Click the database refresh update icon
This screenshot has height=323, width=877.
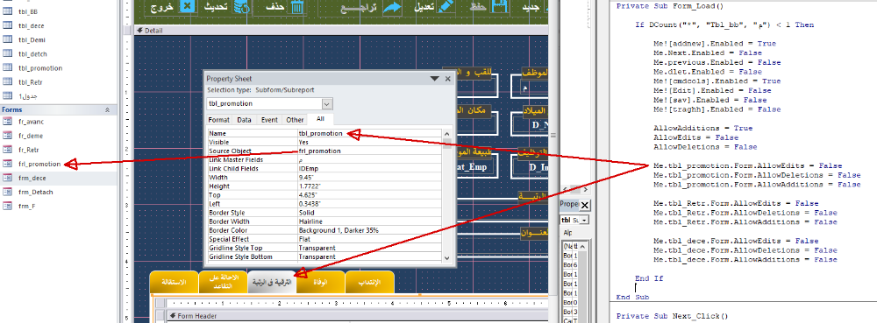coord(242,7)
